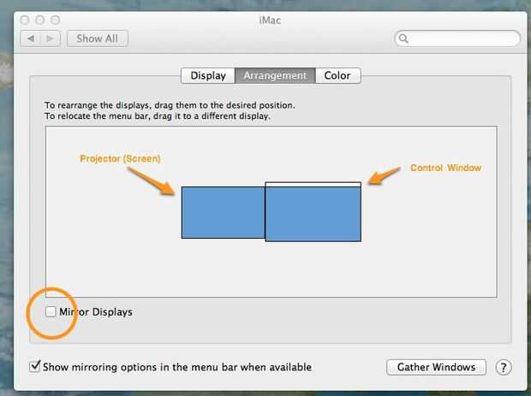Click the Gather Windows button
Image resolution: width=531 pixels, height=396 pixels.
pos(436,367)
